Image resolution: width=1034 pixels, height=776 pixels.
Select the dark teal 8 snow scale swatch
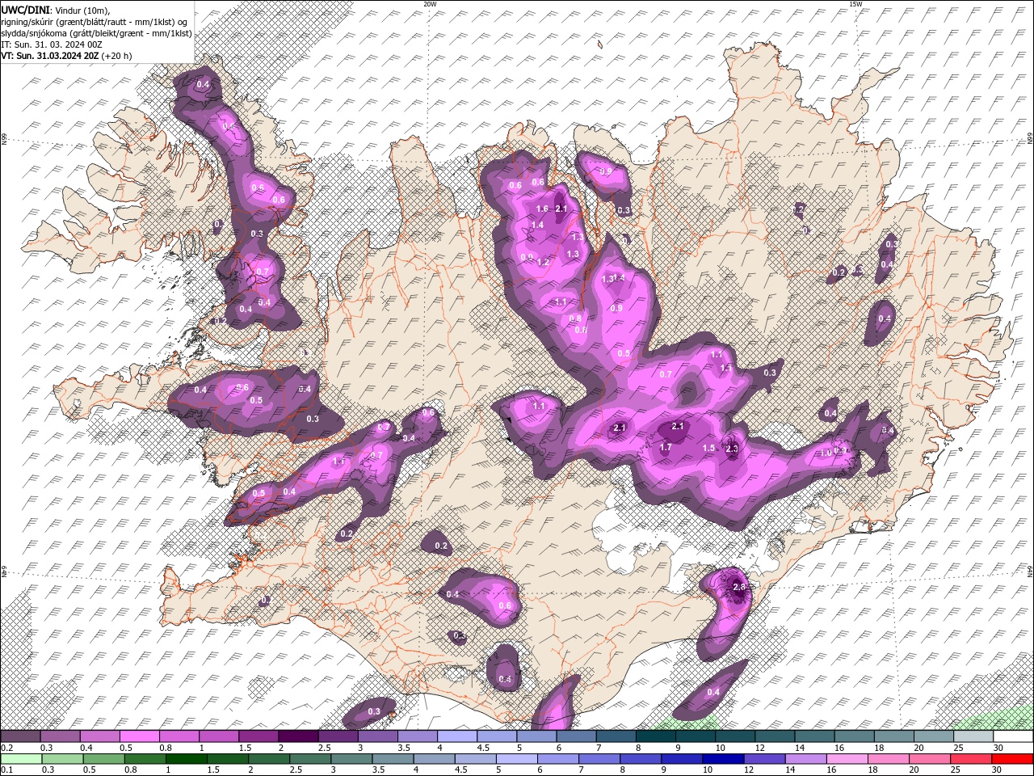[x=656, y=736]
